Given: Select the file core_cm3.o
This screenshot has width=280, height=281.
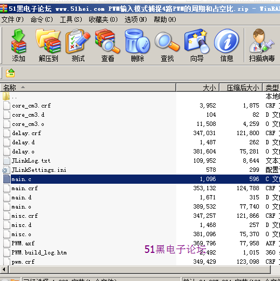Looking at the screenshot, I should click(x=28, y=124).
